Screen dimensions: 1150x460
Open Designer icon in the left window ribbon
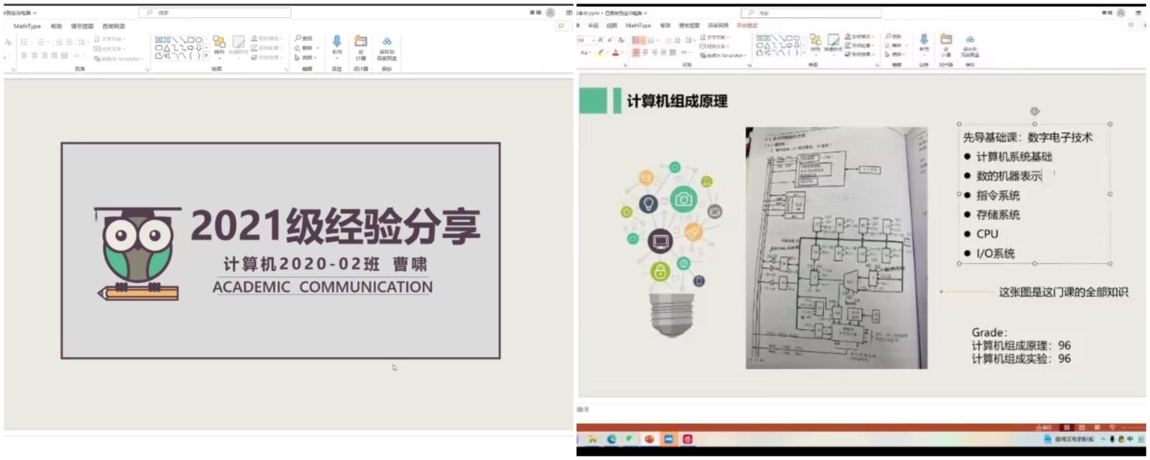[361, 42]
